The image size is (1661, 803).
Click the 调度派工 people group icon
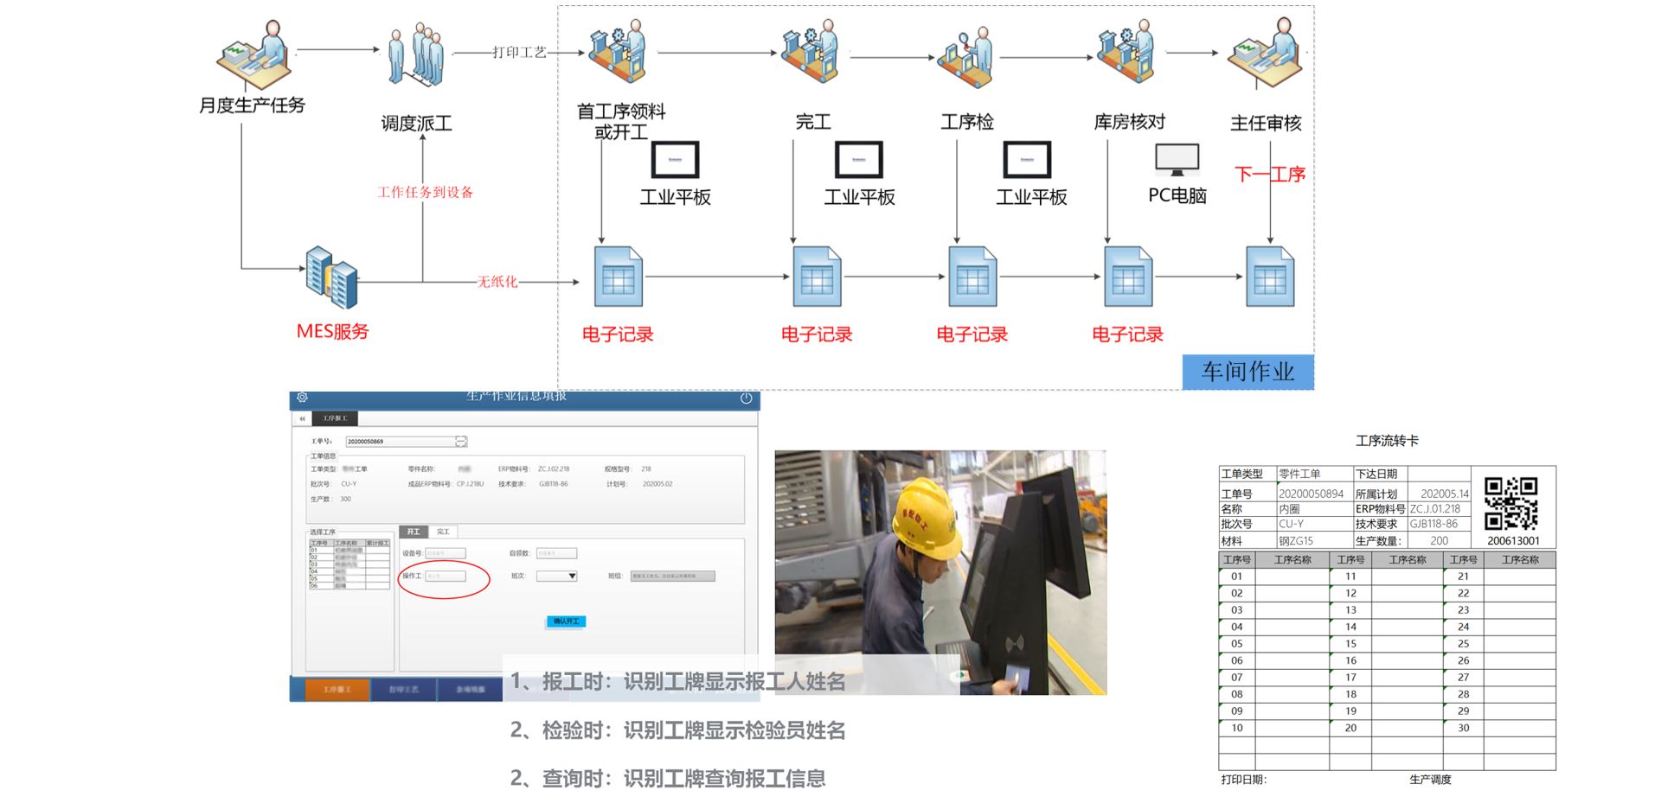(x=416, y=54)
